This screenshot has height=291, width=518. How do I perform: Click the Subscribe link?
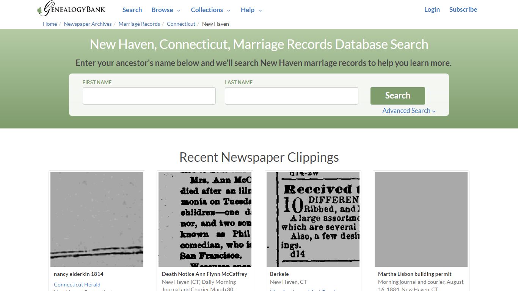tap(463, 9)
